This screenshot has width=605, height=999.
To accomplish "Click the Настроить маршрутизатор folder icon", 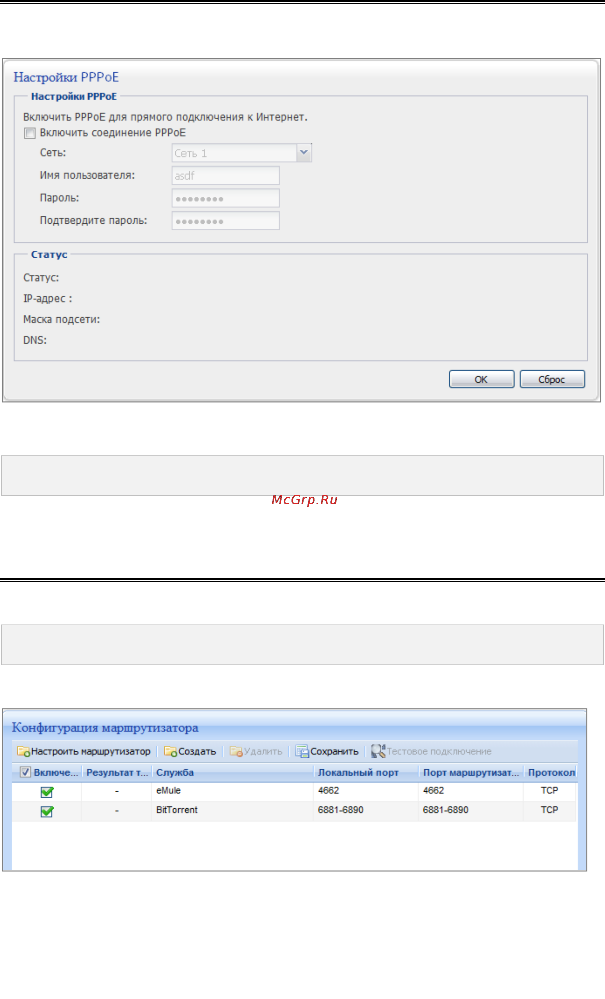I will click(24, 751).
